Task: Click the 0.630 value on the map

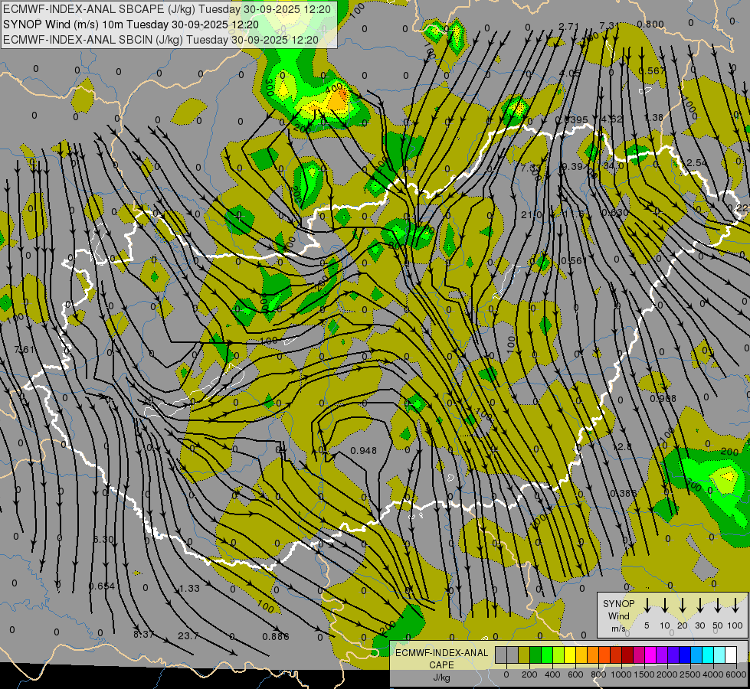Action: 615,213
